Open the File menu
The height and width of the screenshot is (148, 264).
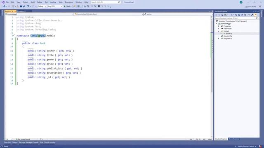point(7,2)
